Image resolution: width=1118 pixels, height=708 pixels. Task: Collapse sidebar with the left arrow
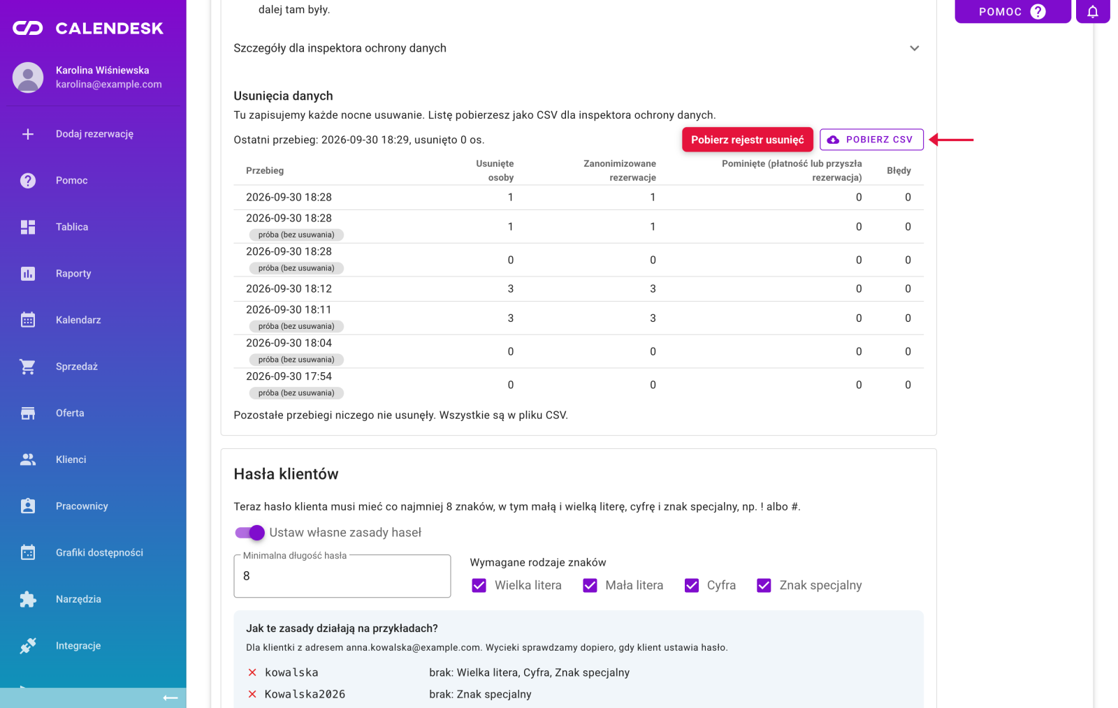(x=170, y=698)
